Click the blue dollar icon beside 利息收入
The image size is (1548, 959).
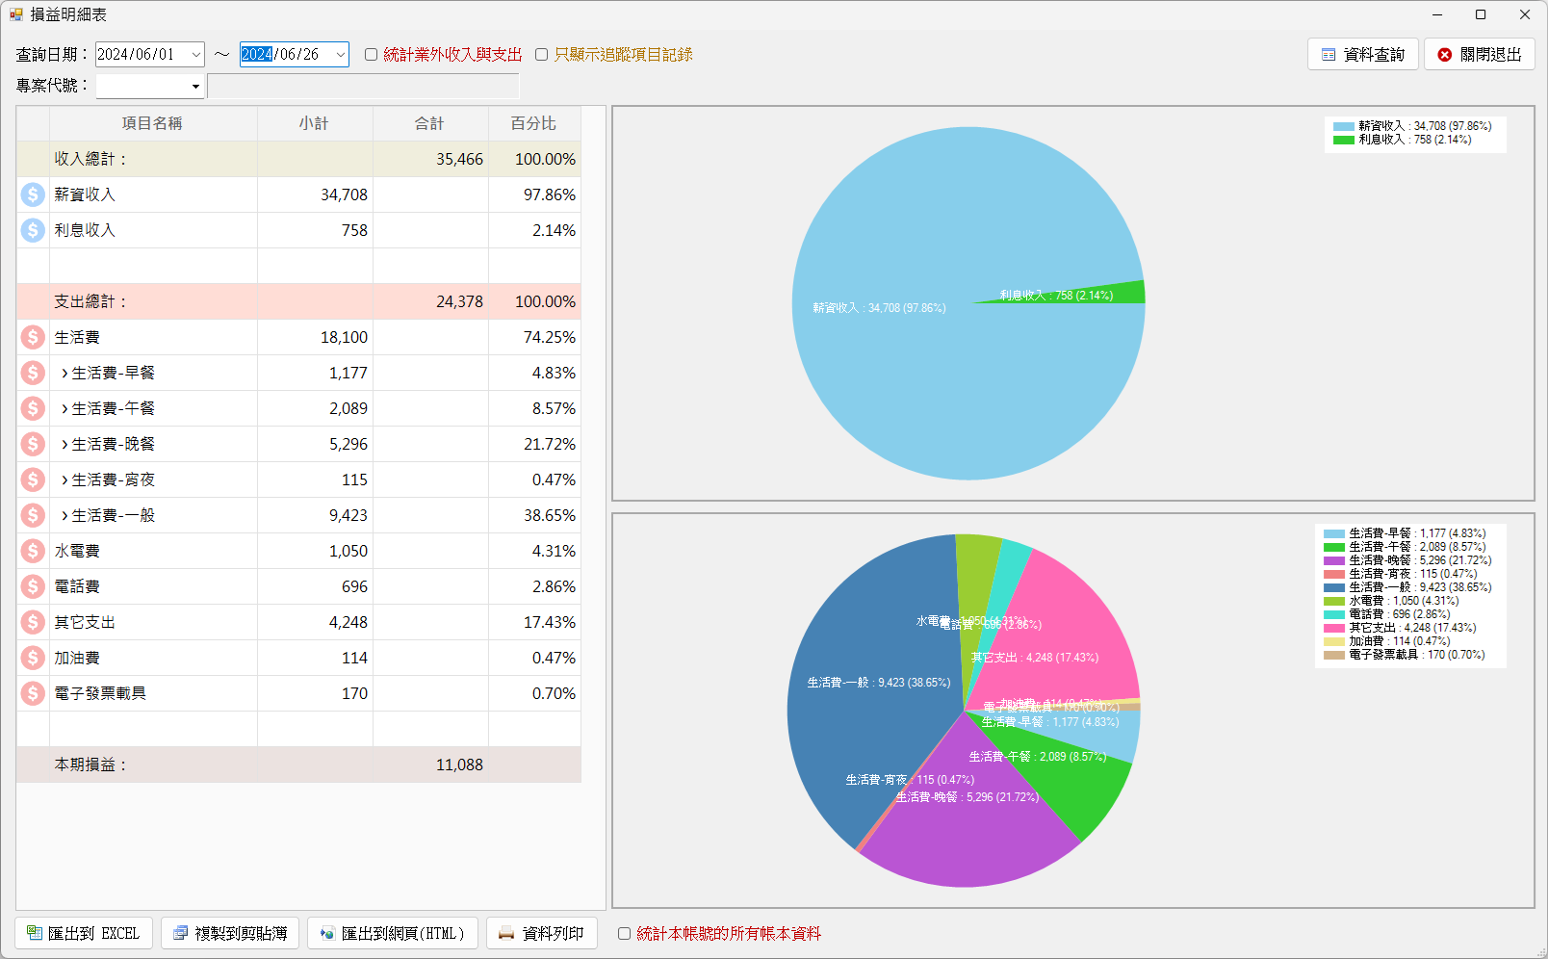[33, 230]
